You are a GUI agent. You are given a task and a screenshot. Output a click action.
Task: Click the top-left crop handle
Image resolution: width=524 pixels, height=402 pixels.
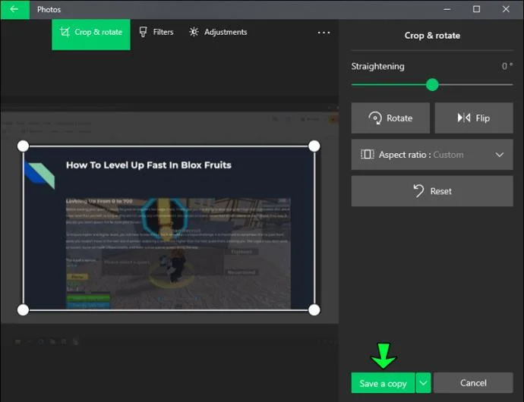(x=23, y=146)
